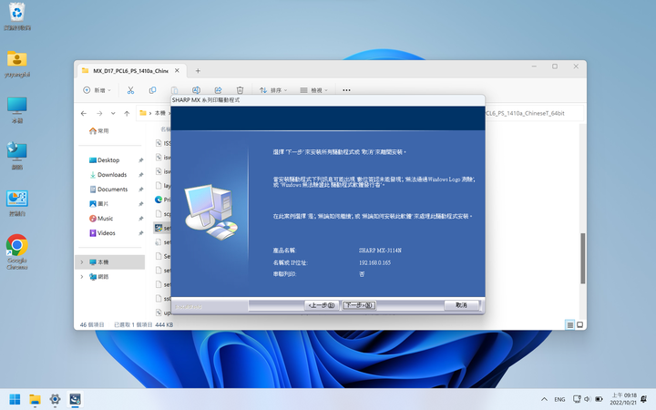Click the Share icon in File Explorer toolbar
The image size is (656, 410).
(x=218, y=90)
